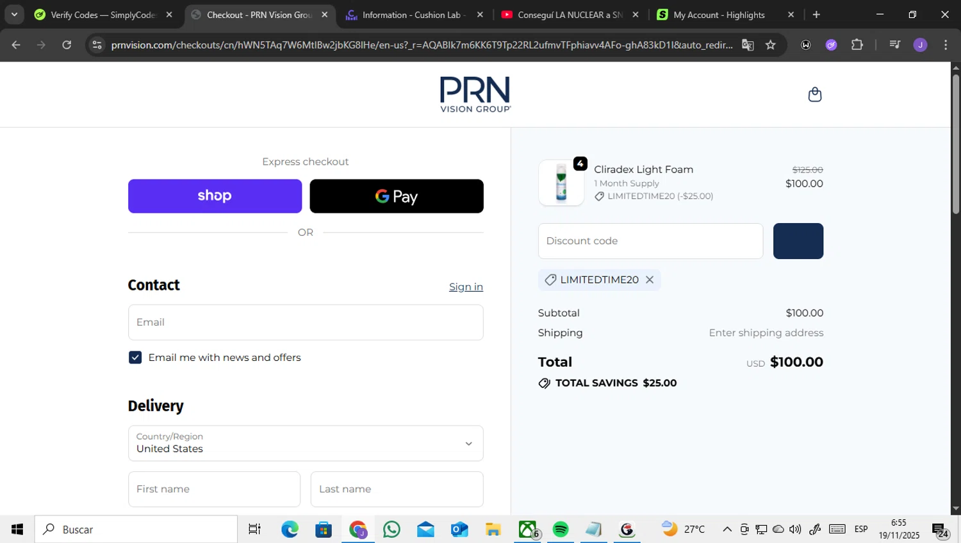The image size is (961, 543).
Task: Click the Discount code input field
Action: coord(650,241)
